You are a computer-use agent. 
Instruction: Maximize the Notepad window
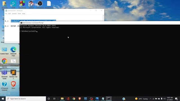96,11
